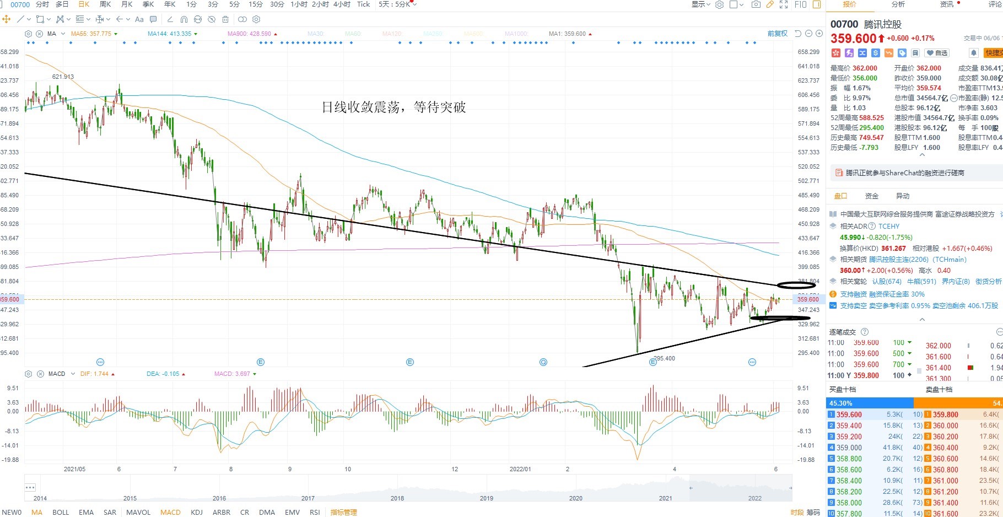Set a price alert with bell icon
Viewport: 1003px width, 517px height.
(974, 53)
